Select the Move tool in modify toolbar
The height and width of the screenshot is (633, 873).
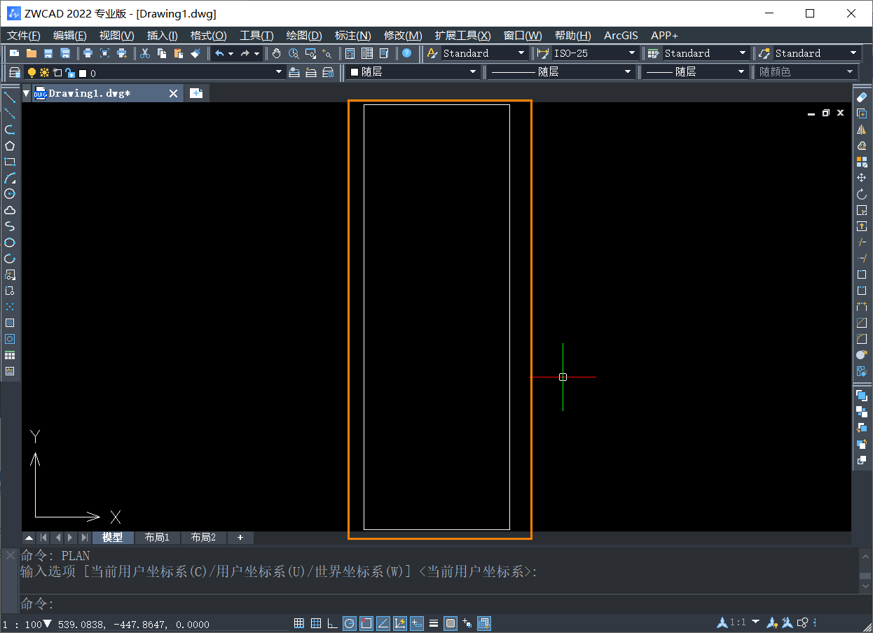[x=862, y=178]
